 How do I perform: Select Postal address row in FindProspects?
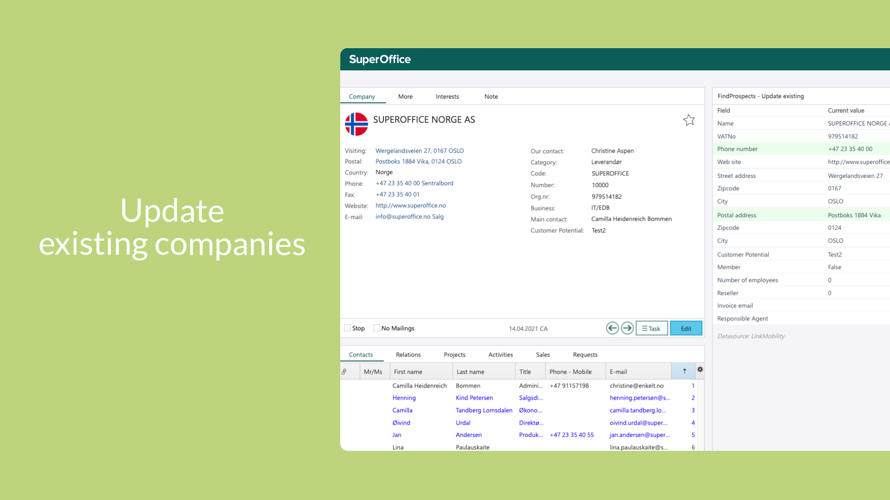(801, 215)
